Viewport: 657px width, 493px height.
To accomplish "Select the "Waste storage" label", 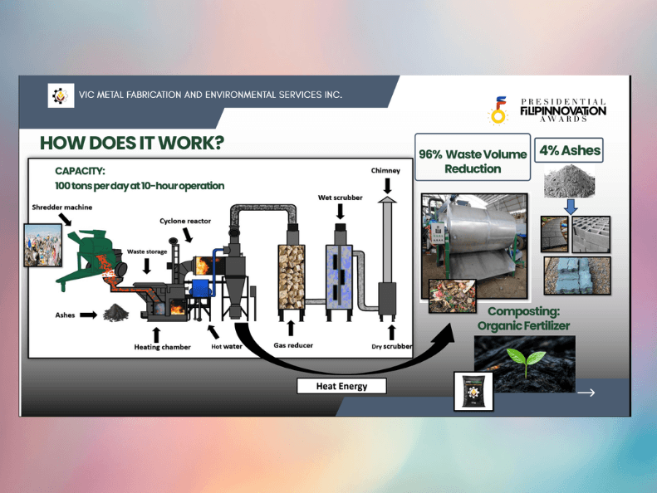I will tap(147, 251).
